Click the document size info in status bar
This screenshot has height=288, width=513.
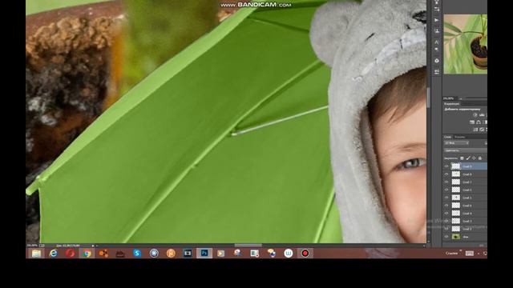(x=68, y=246)
